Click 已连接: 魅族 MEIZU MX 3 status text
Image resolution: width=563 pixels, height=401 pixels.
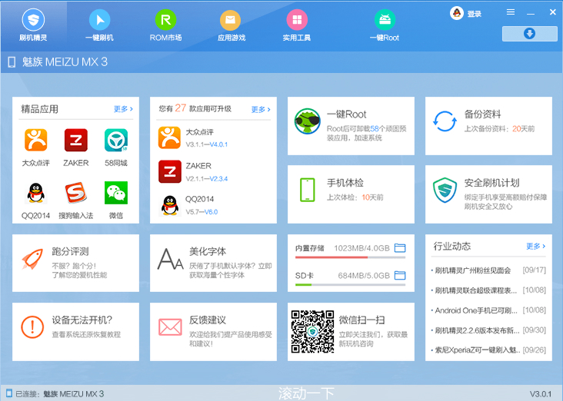[x=59, y=394]
